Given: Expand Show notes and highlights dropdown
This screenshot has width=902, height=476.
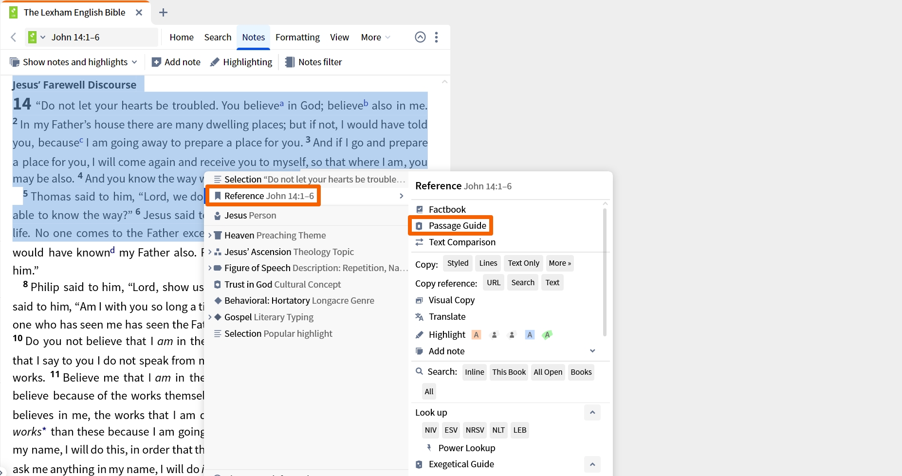Looking at the screenshot, I should tap(74, 62).
